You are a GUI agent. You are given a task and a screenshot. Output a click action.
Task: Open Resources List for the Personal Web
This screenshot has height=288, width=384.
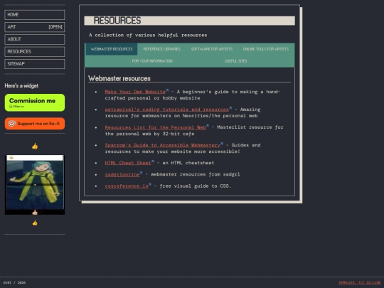point(155,127)
